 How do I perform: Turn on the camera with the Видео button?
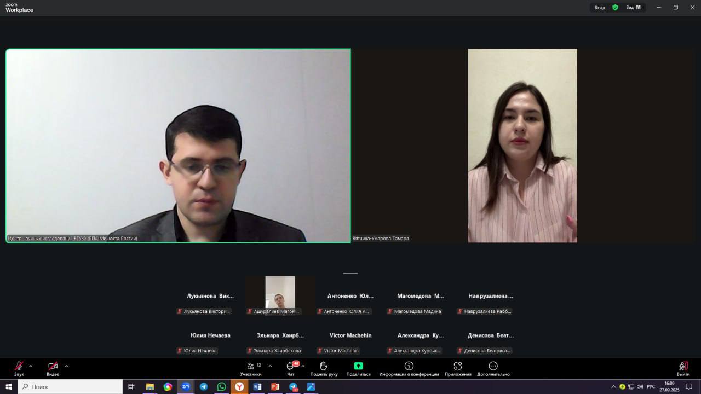pyautogui.click(x=53, y=367)
